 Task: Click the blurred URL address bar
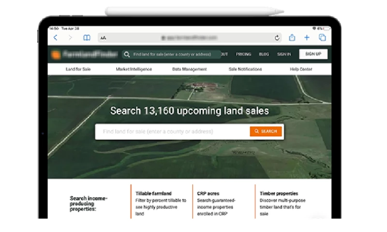(x=190, y=38)
